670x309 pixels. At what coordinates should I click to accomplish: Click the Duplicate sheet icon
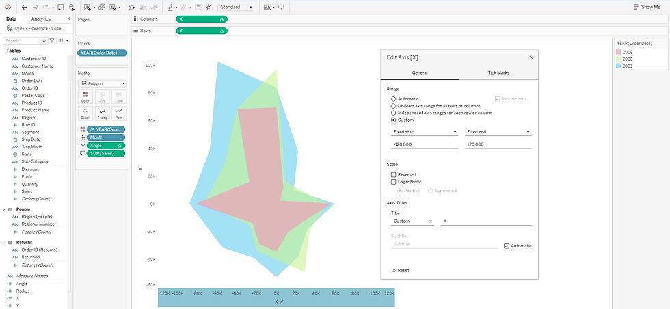pyautogui.click(x=102, y=7)
